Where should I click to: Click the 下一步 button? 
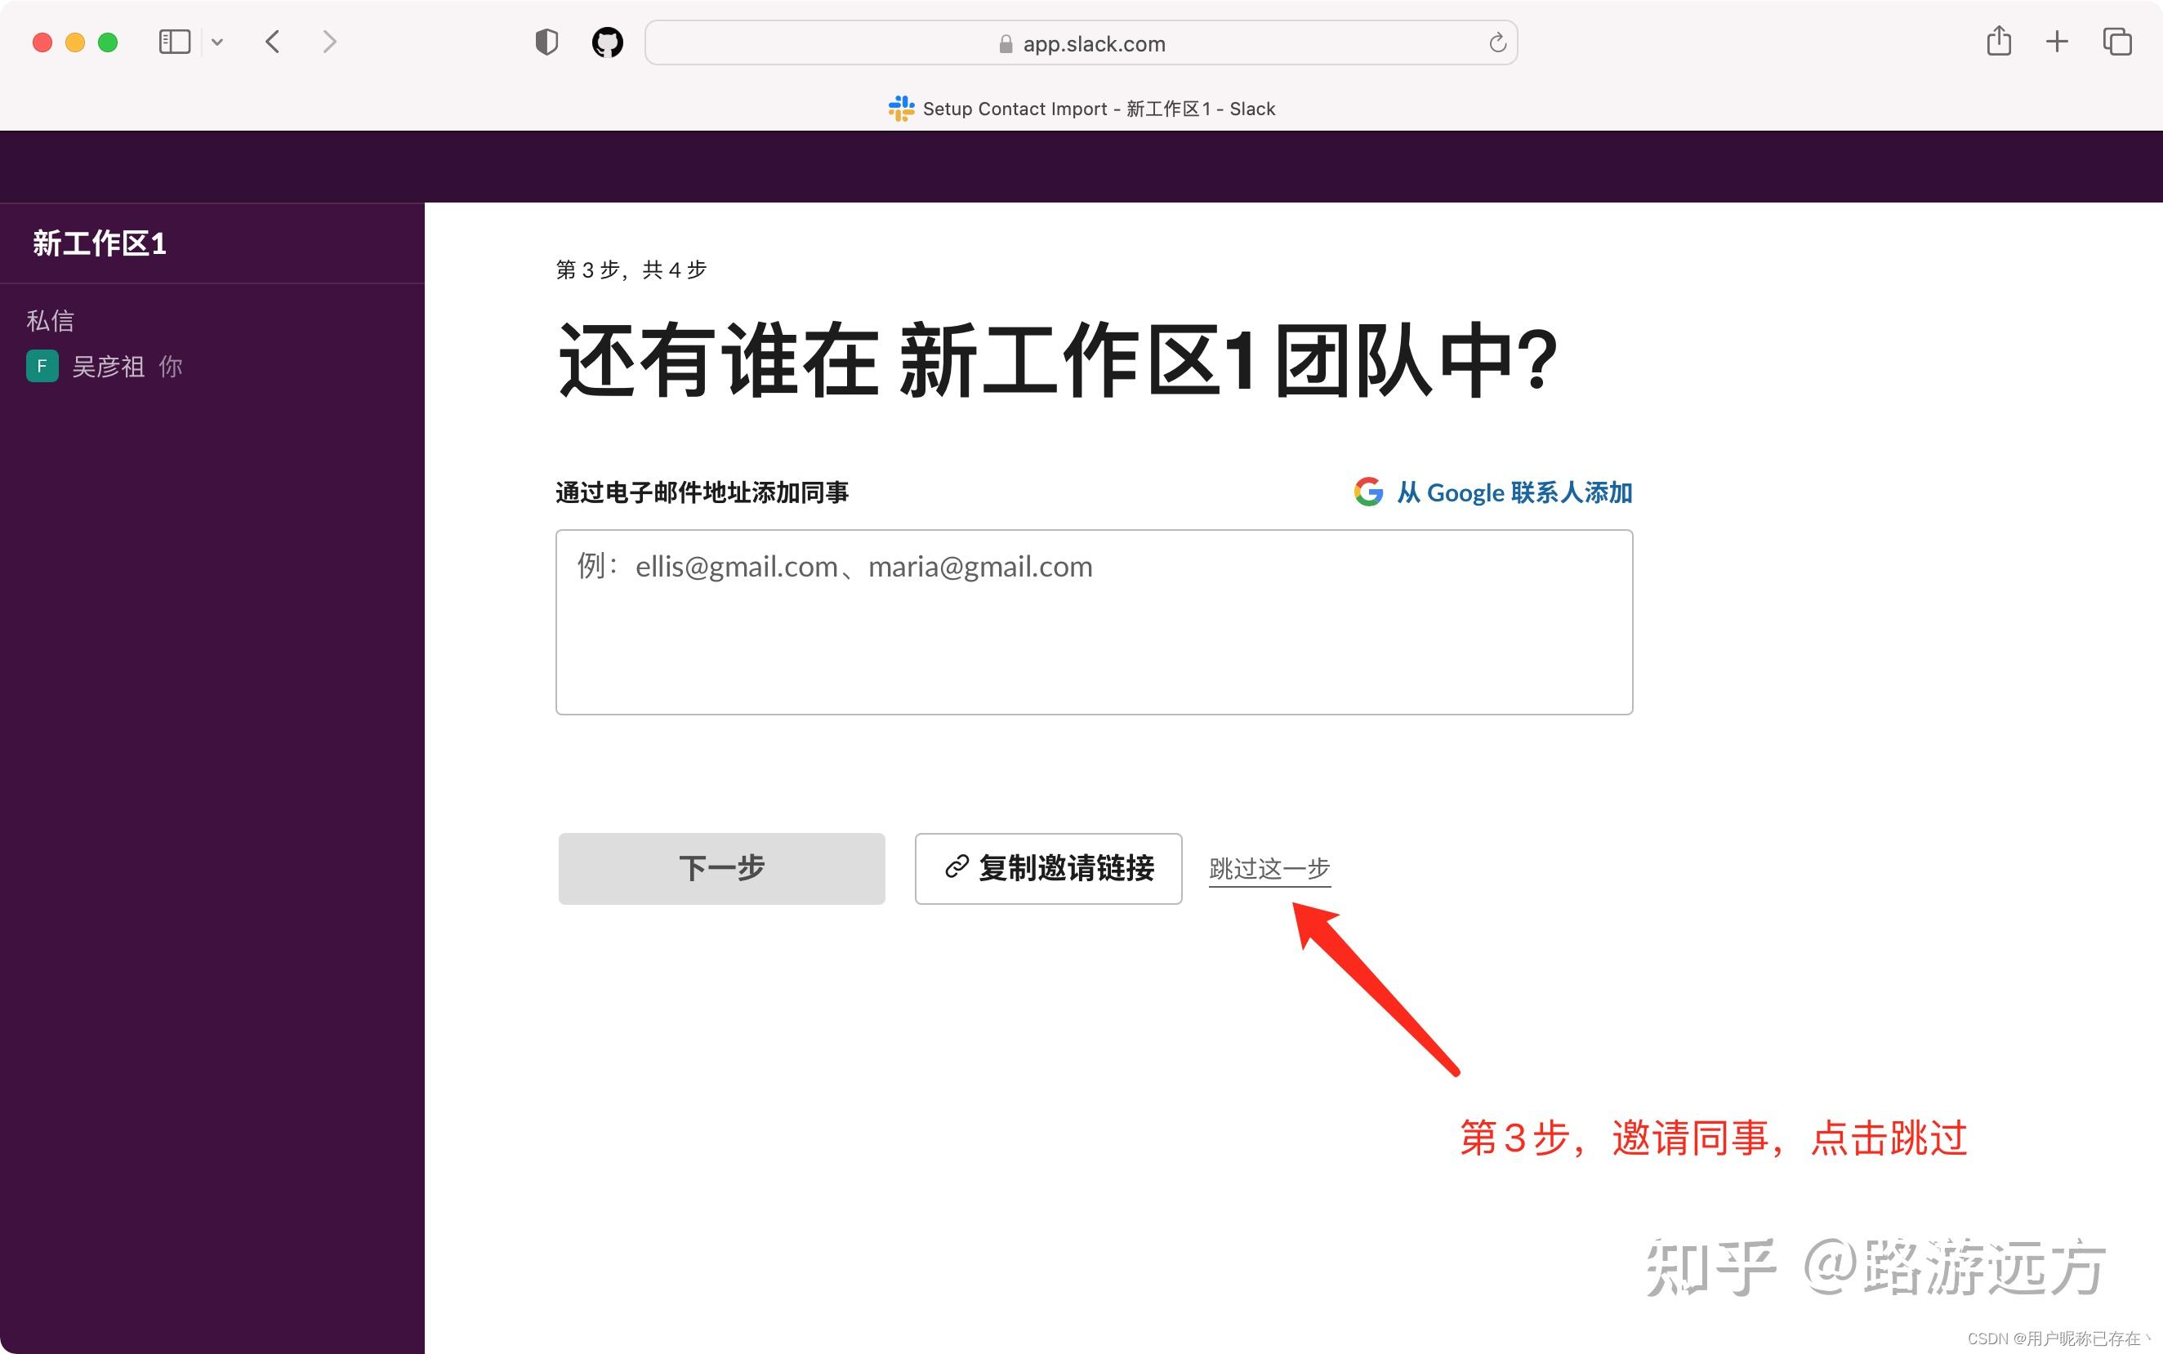click(x=721, y=868)
